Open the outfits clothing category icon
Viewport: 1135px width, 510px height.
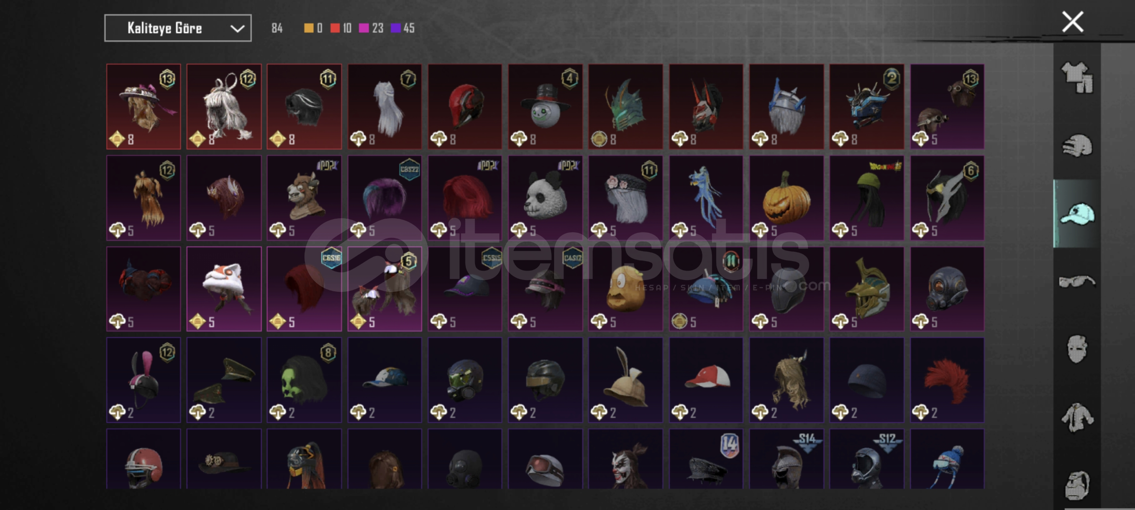1077,78
